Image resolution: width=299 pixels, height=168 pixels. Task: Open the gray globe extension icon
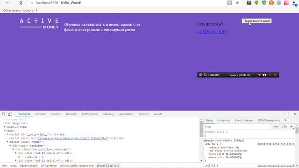(279, 3)
